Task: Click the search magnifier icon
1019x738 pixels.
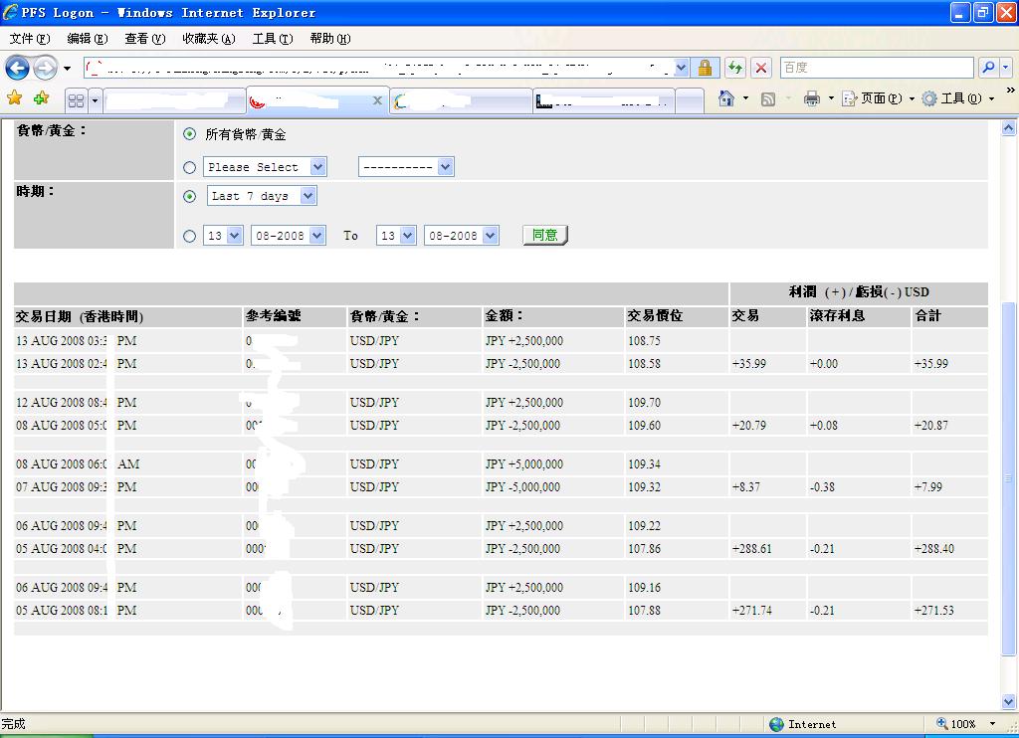Action: tap(988, 68)
